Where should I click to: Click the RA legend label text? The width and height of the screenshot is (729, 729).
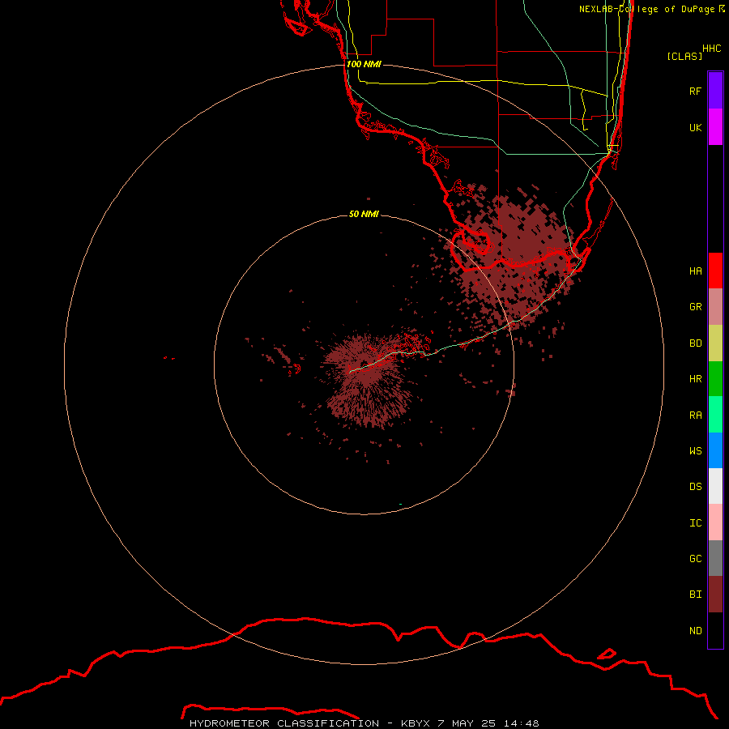[696, 415]
